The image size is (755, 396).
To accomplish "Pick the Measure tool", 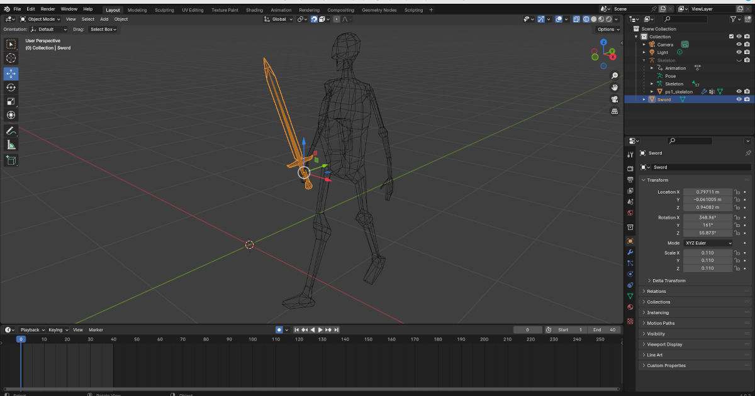I will (11, 145).
